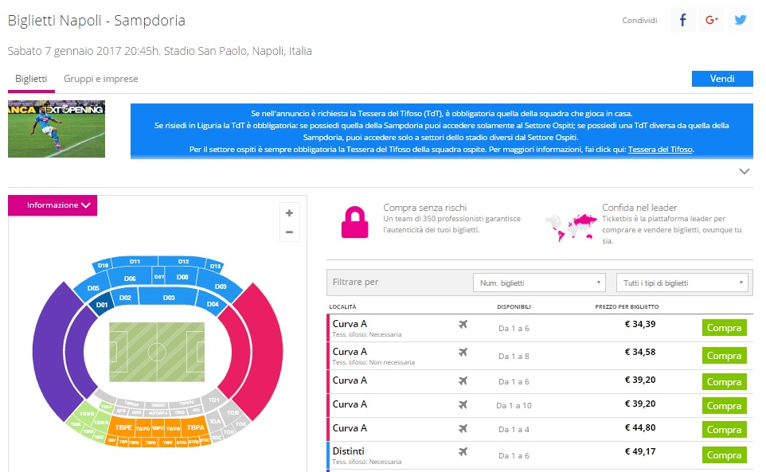Viewport: 766px width, 472px height.
Task: Expand the blue notice with the chevron
Action: pyautogui.click(x=745, y=171)
